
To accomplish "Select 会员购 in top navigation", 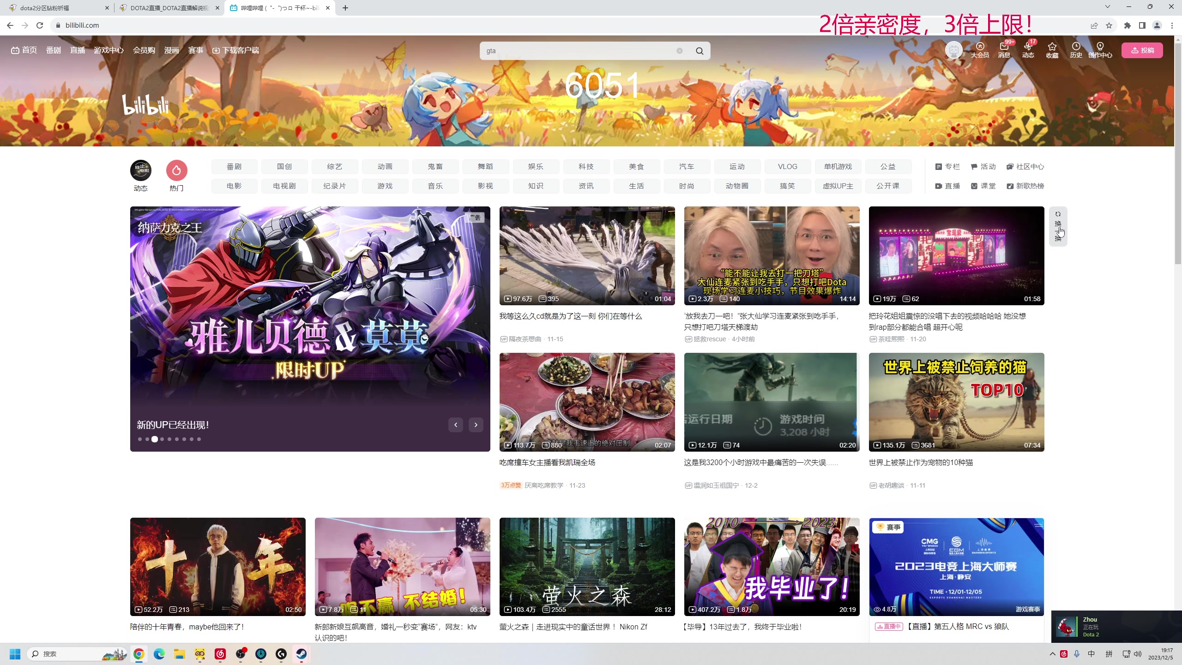I will 144,50.
